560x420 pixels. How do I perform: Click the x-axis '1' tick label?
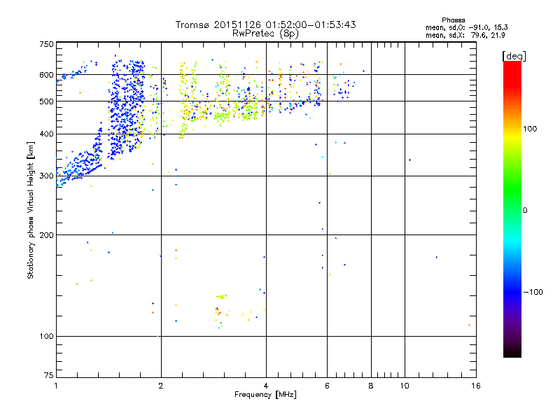point(56,386)
